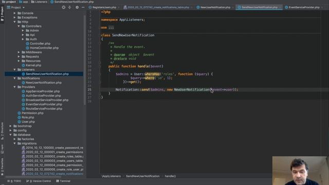Open Project panel settings gear
This screenshot has height=185, width=329.
[77, 7]
